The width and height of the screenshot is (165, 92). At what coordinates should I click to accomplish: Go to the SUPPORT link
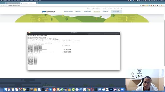tap(110, 8)
